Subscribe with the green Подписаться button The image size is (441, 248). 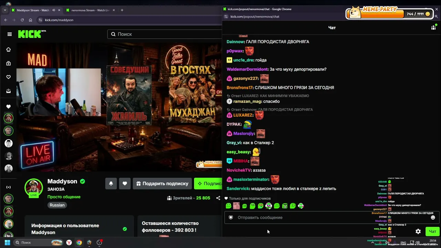[x=208, y=184]
